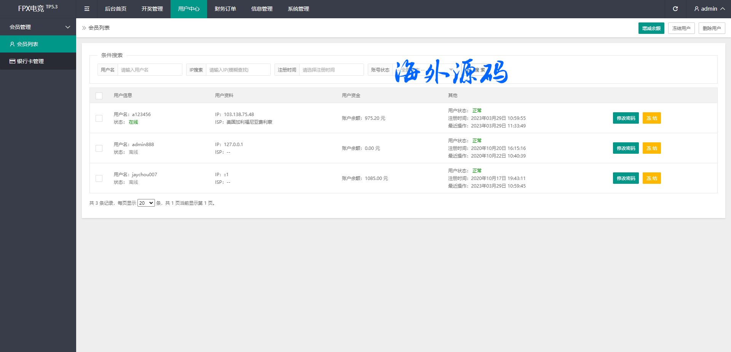Go to 系统管理 in the top navigation
Viewport: 731px width, 352px height.
point(298,9)
